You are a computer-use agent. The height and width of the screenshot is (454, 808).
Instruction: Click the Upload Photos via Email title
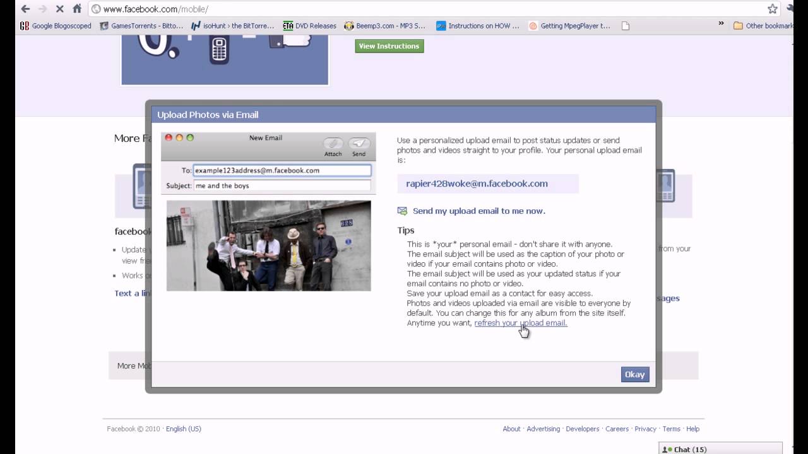(x=208, y=115)
